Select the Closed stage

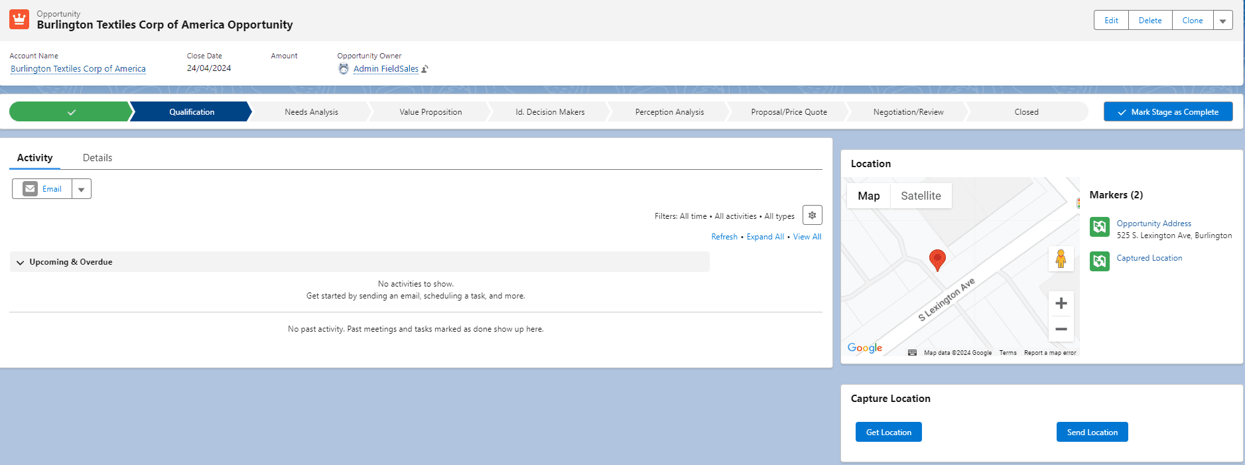pyautogui.click(x=1026, y=112)
